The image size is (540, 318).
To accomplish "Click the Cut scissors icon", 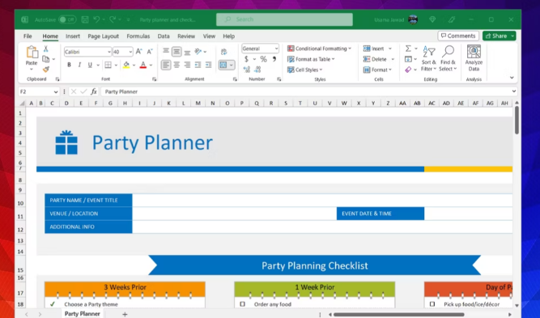I will click(x=46, y=49).
